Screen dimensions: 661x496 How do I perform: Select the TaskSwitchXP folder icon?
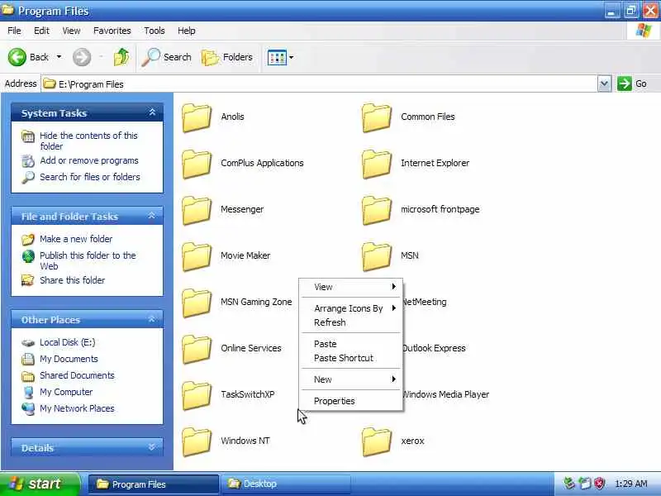[x=197, y=396]
